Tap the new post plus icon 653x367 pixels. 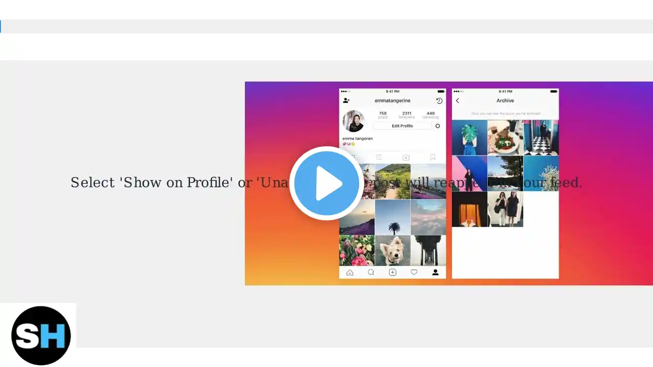(x=392, y=272)
